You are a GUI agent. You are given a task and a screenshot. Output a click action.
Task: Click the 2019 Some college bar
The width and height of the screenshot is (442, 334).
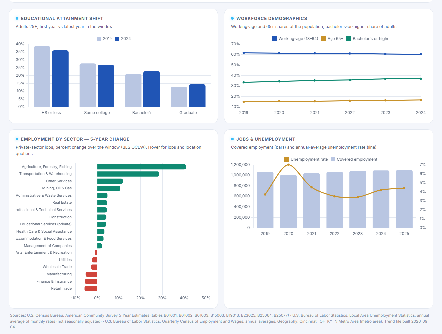tap(88, 85)
